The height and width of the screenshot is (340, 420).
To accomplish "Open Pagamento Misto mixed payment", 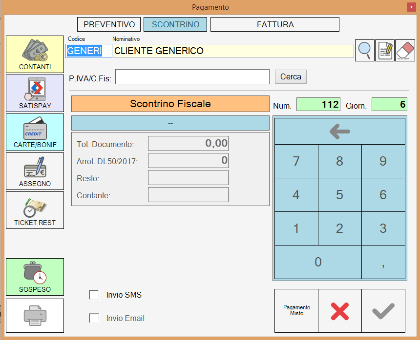I will [x=296, y=311].
